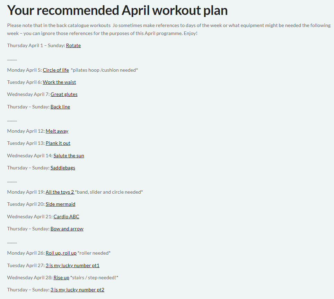Open Salute the sun workout
Viewport: 334px width, 299px height.
69,156
